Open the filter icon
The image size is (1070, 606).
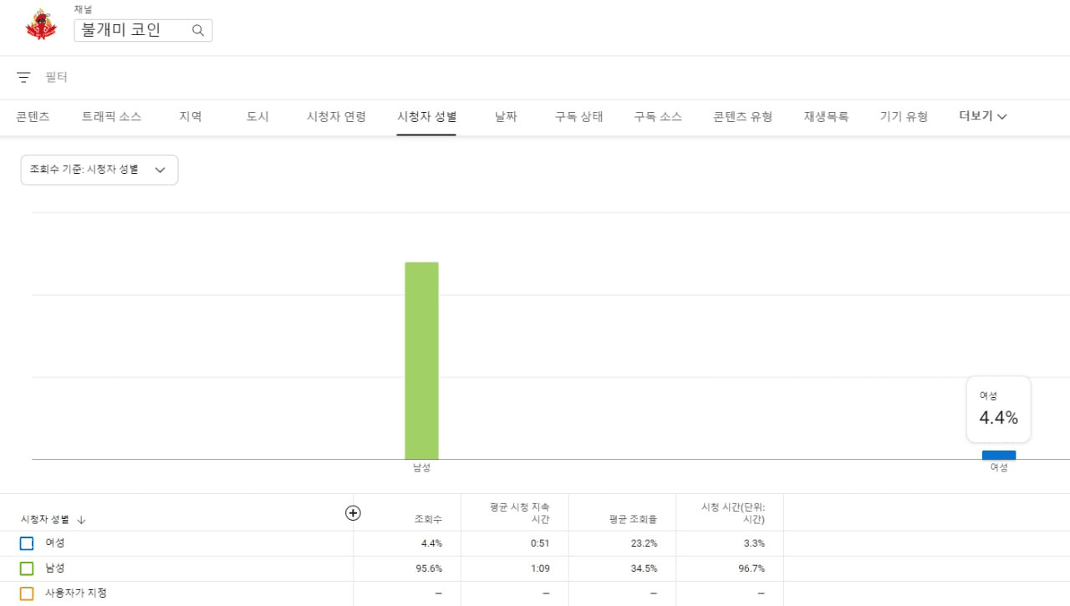(x=23, y=78)
